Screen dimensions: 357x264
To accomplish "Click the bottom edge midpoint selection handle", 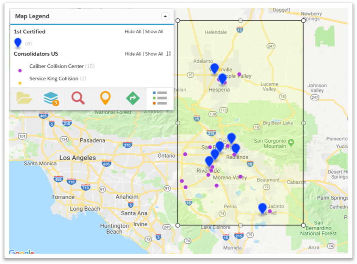I will coord(240,225).
